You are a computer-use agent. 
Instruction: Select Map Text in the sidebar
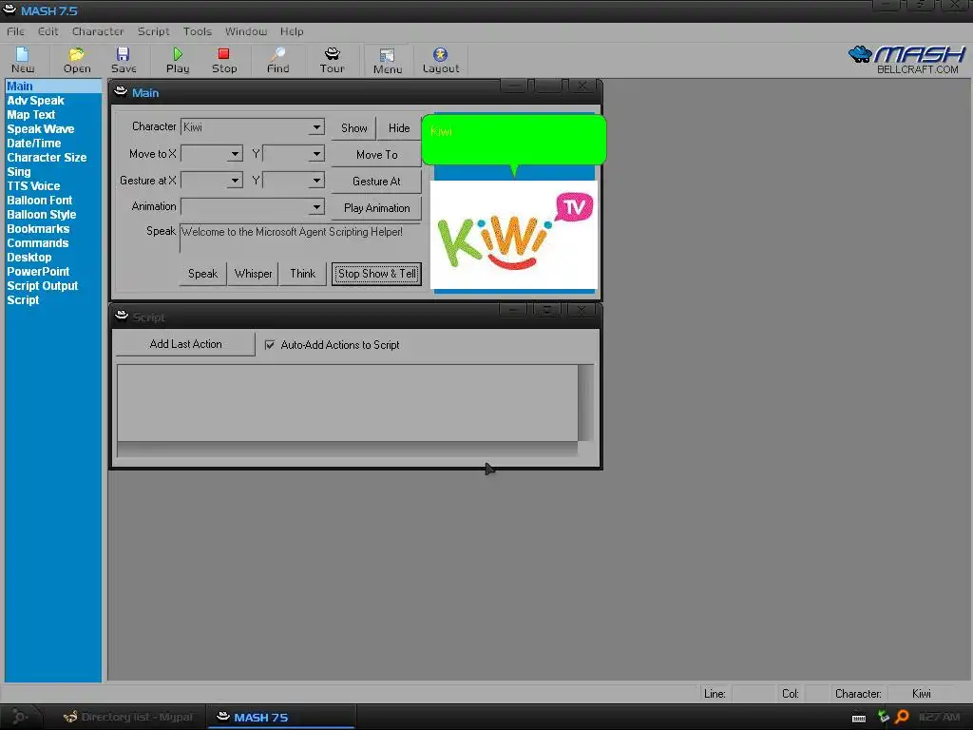(31, 115)
